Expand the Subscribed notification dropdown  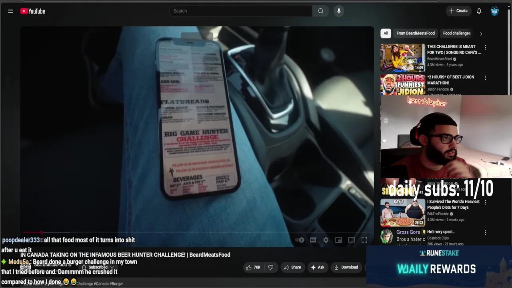tap(98, 267)
